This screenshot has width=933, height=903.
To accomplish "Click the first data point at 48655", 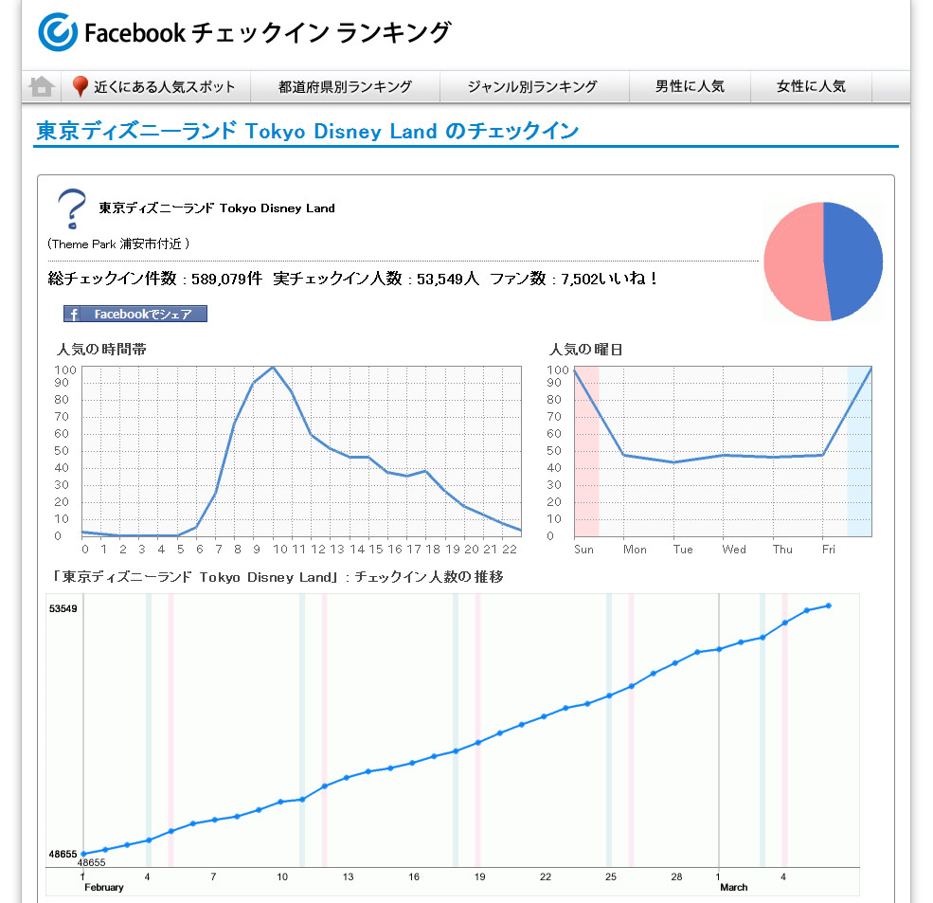I will (83, 854).
